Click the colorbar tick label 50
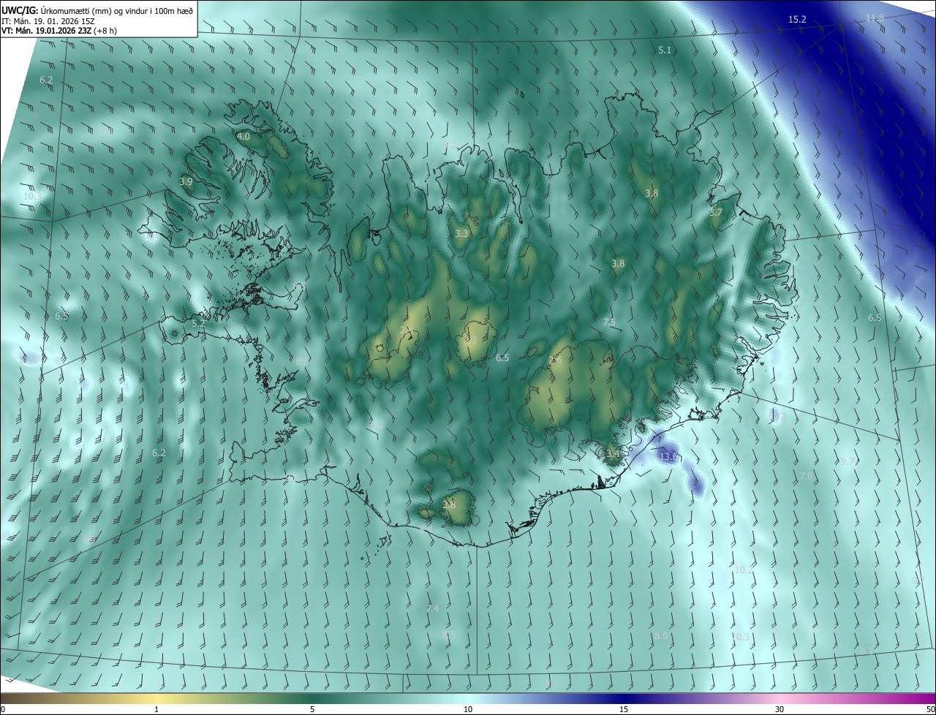The width and height of the screenshot is (936, 715). point(930,709)
